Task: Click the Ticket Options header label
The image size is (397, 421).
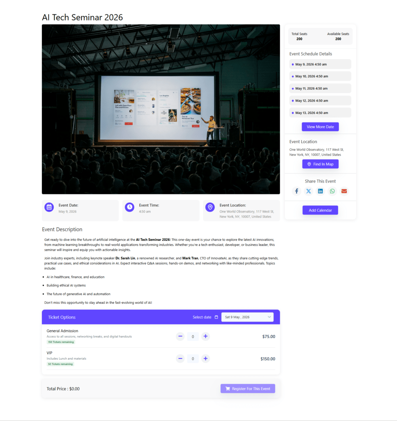Action: coord(62,317)
